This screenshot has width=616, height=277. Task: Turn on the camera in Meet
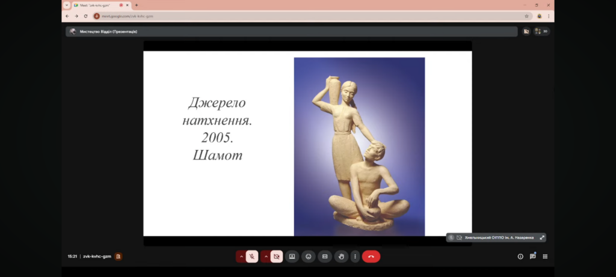pyautogui.click(x=277, y=257)
